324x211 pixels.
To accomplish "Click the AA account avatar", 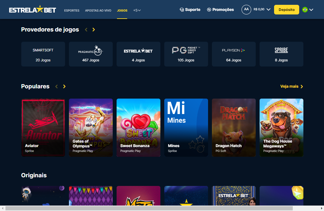I will tap(246, 10).
